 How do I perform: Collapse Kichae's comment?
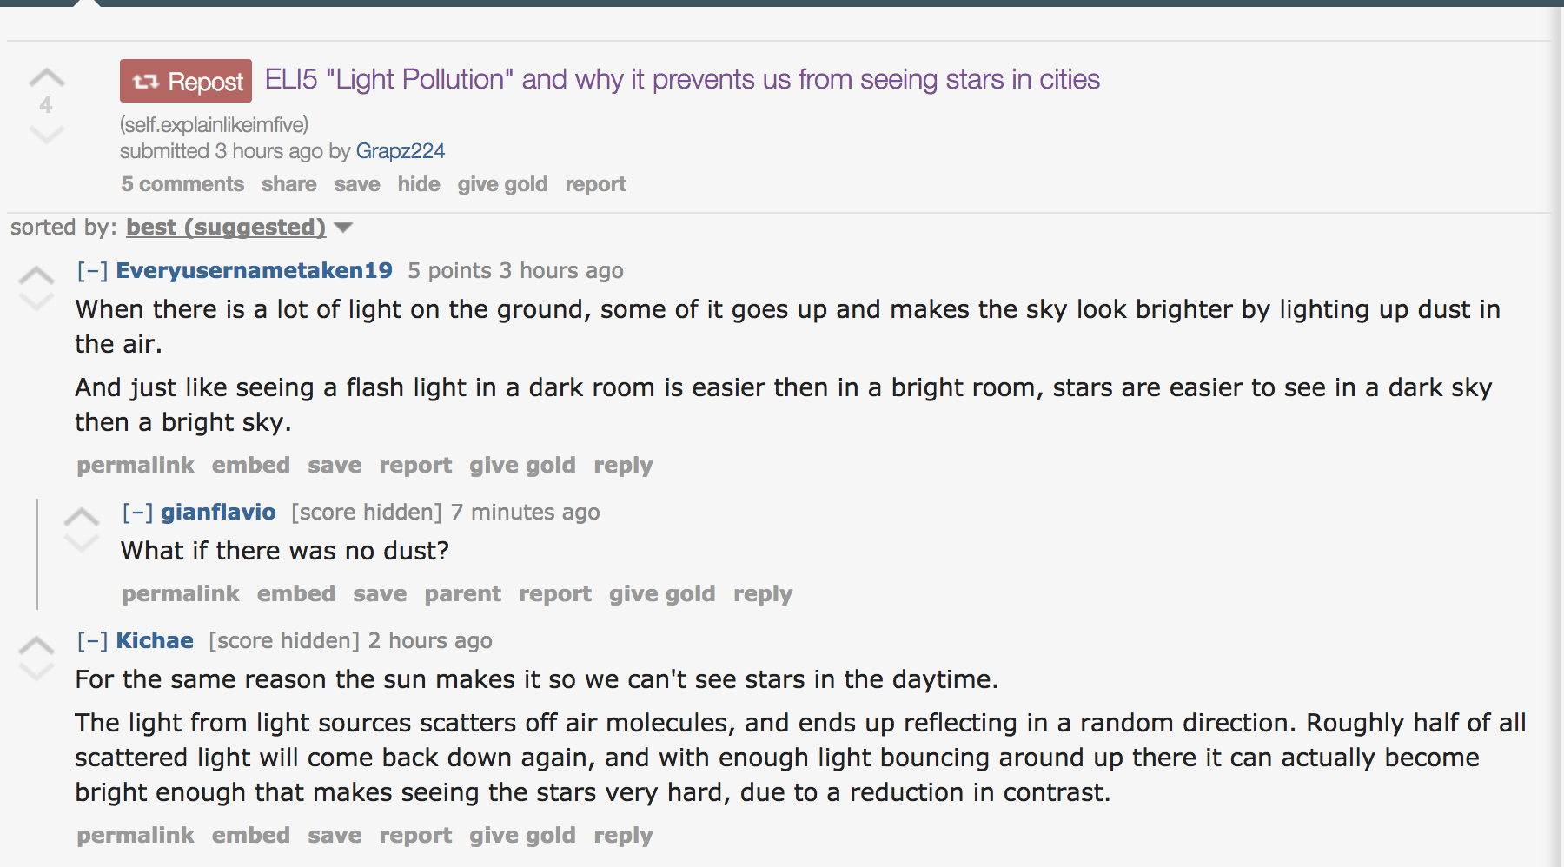tap(91, 640)
